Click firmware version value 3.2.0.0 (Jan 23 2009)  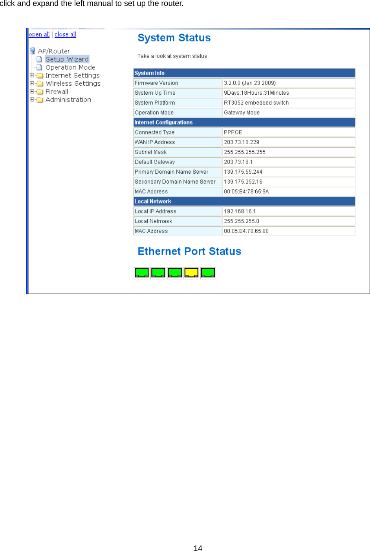point(250,83)
